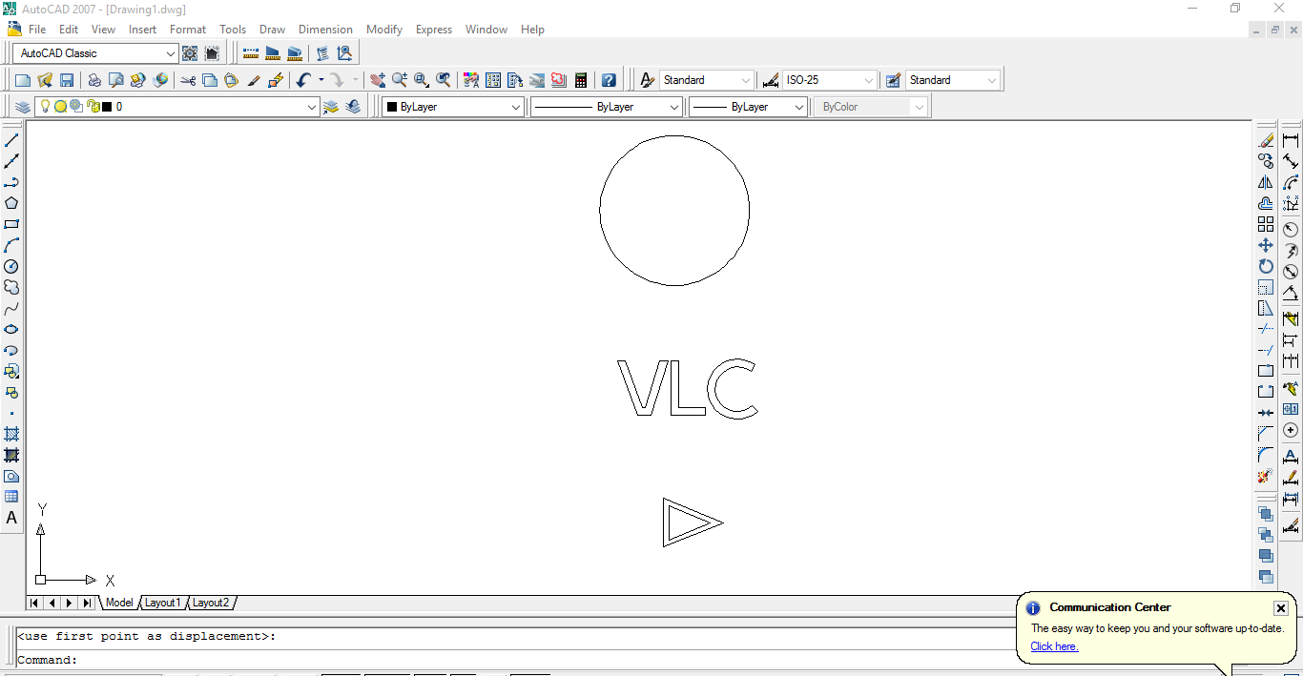Open the ISO-25 dimension style dropdown
1303x676 pixels.
pos(868,80)
